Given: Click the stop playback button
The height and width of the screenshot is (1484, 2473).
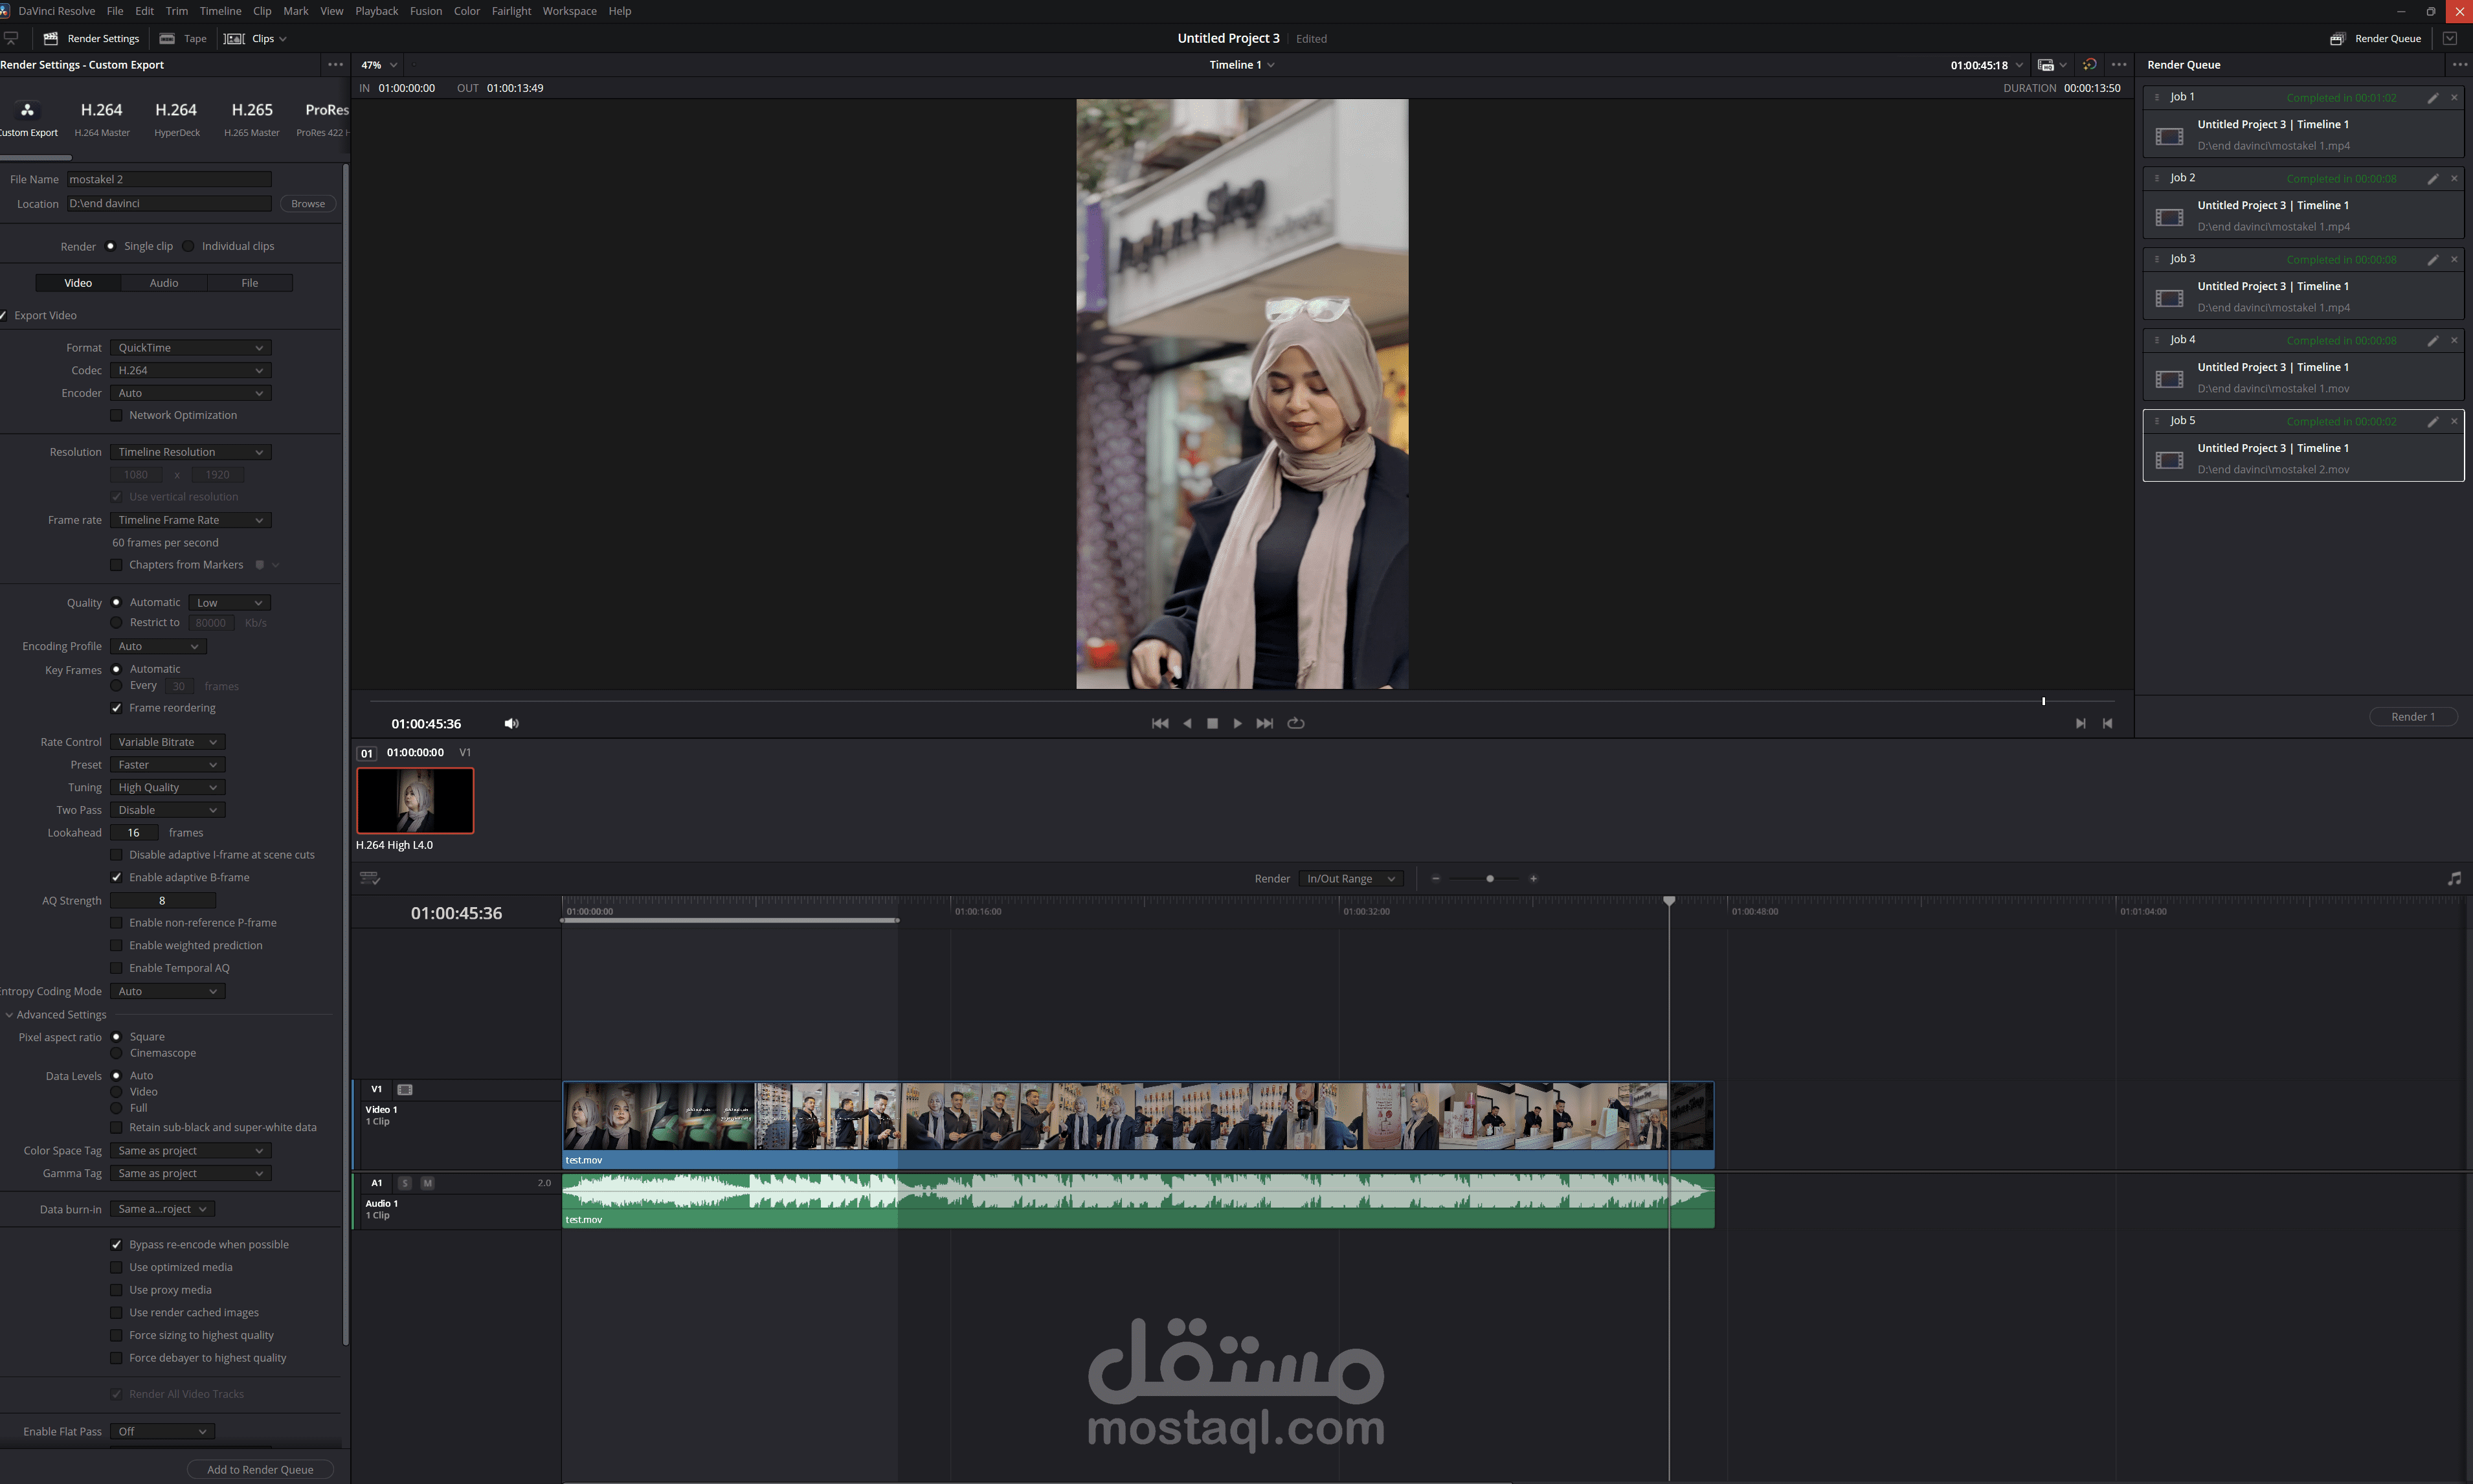Looking at the screenshot, I should [x=1213, y=723].
